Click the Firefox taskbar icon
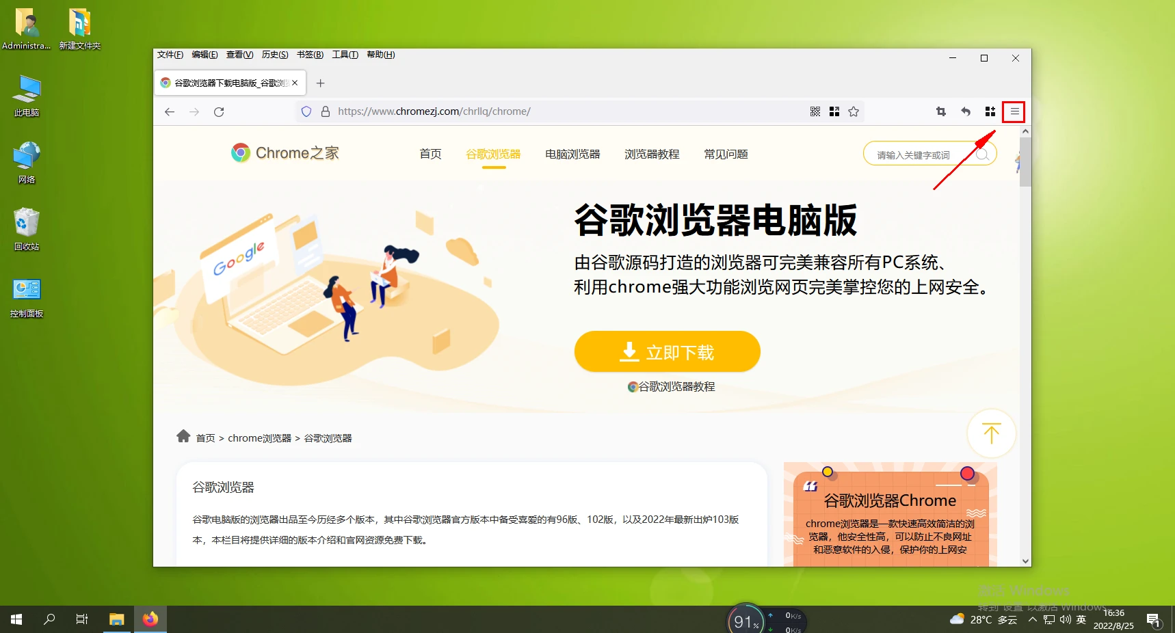 tap(150, 619)
